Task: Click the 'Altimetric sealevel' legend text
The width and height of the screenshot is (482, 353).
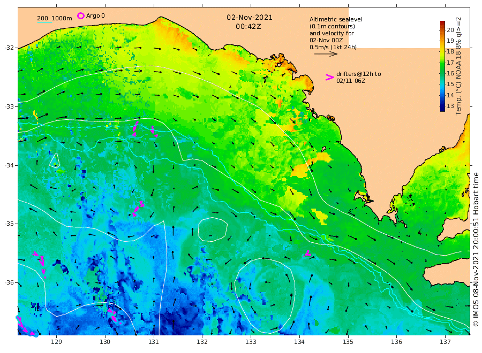Action: click(x=336, y=19)
